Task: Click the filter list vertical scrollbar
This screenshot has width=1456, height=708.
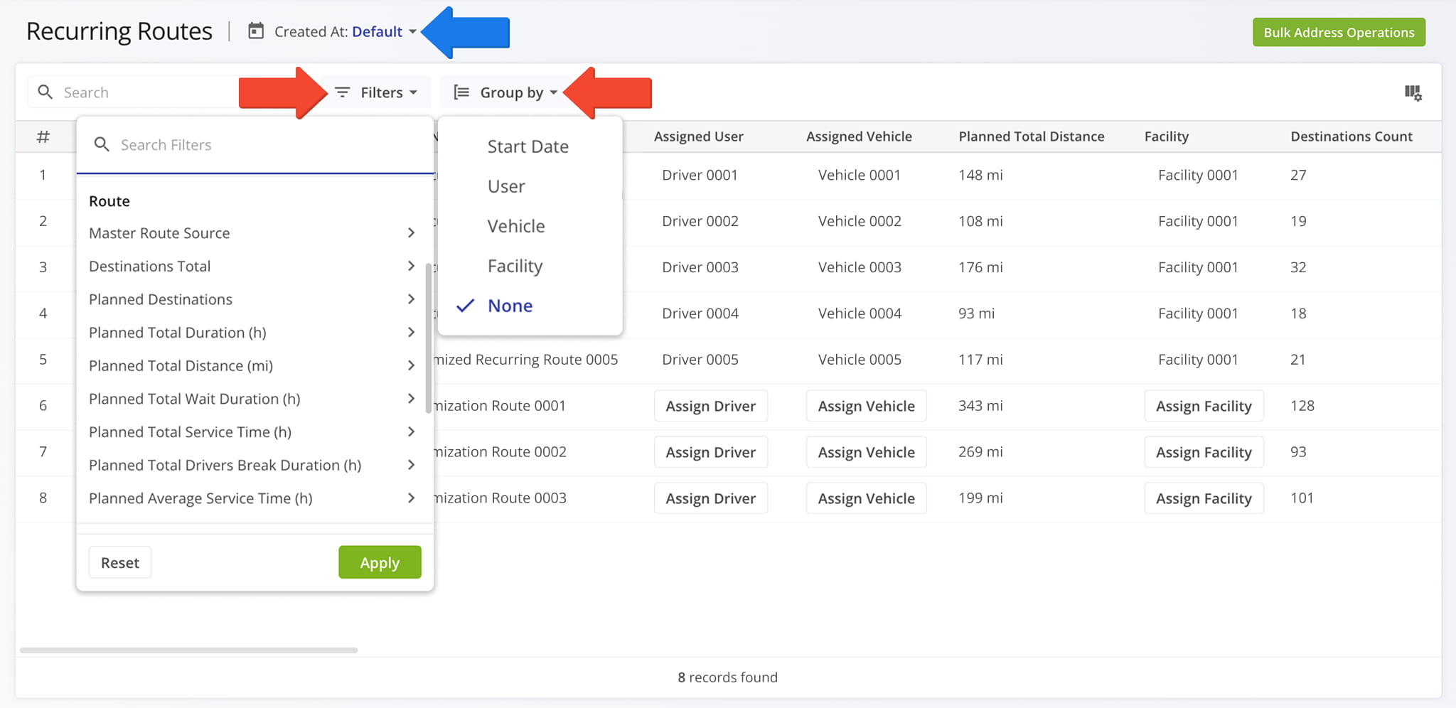Action: coord(428,338)
